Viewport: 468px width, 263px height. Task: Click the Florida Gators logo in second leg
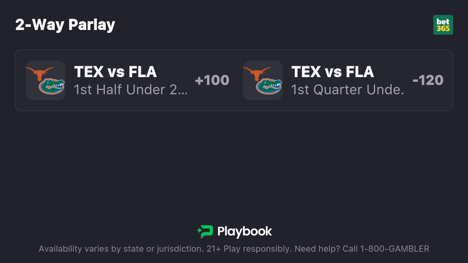click(x=269, y=86)
